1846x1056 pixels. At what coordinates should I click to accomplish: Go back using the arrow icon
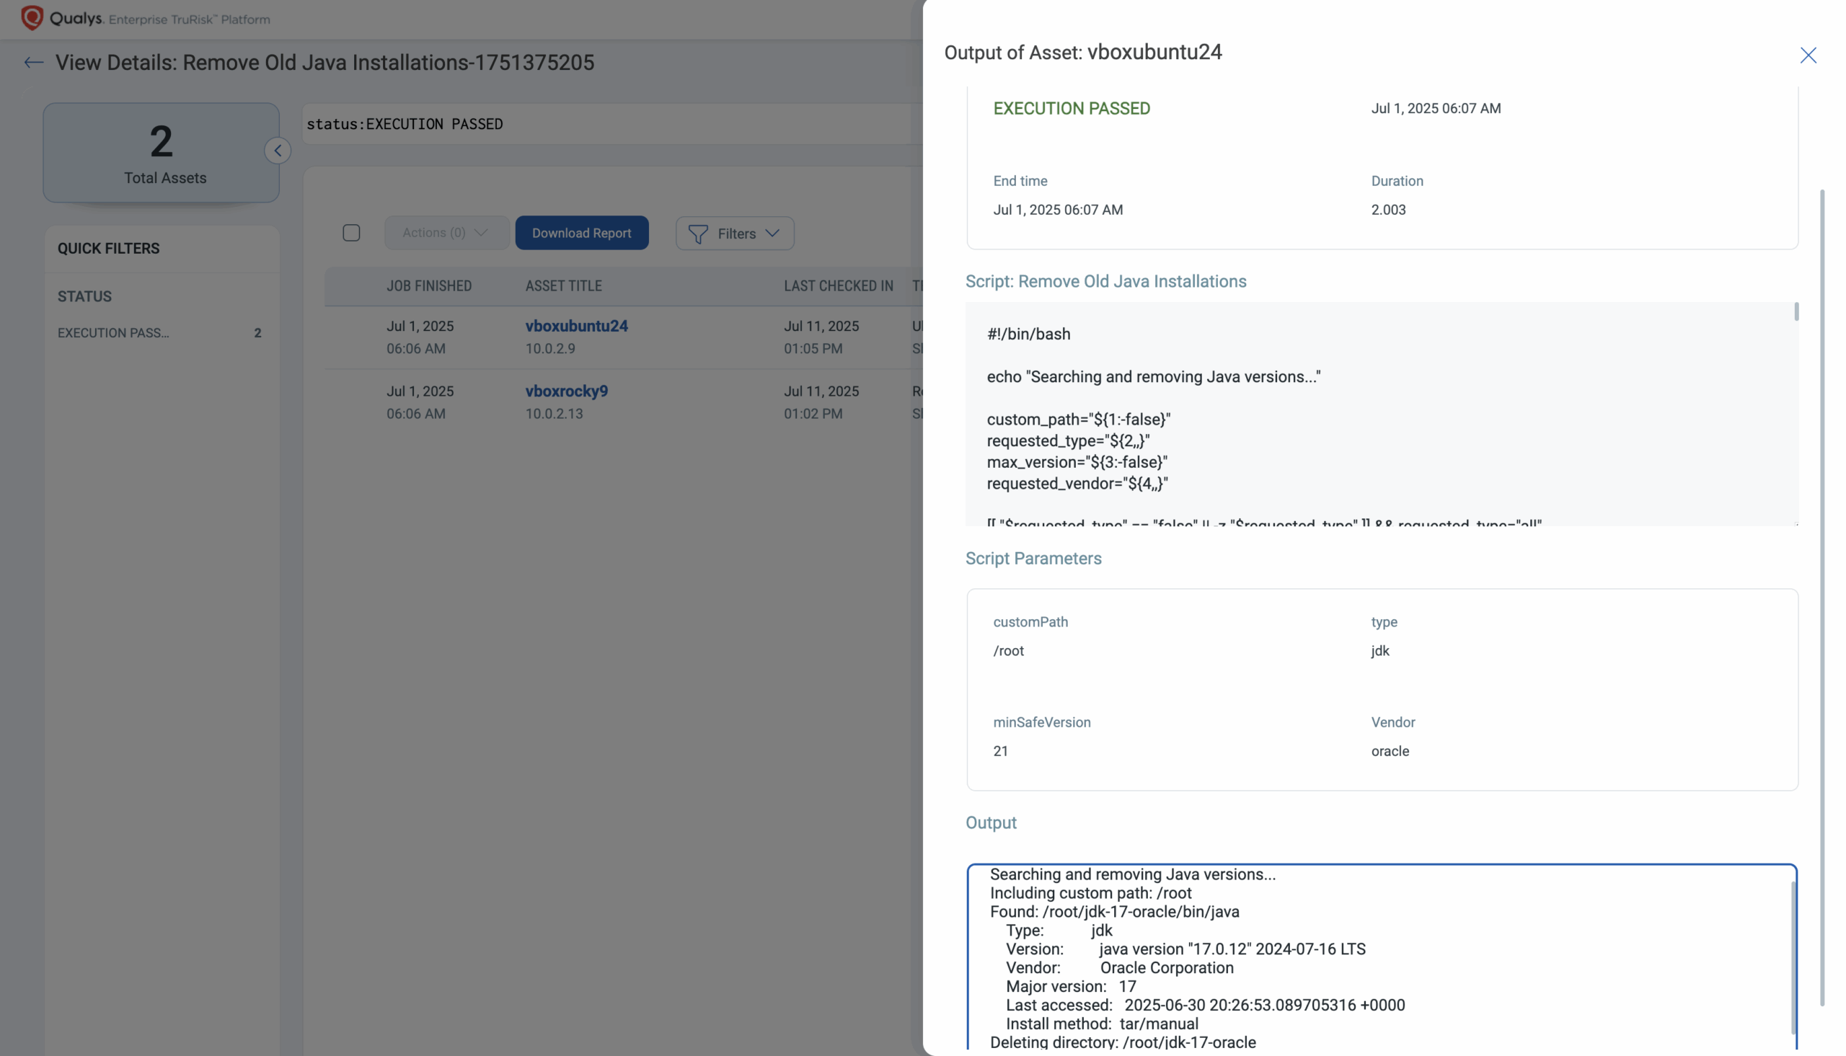[x=33, y=63]
